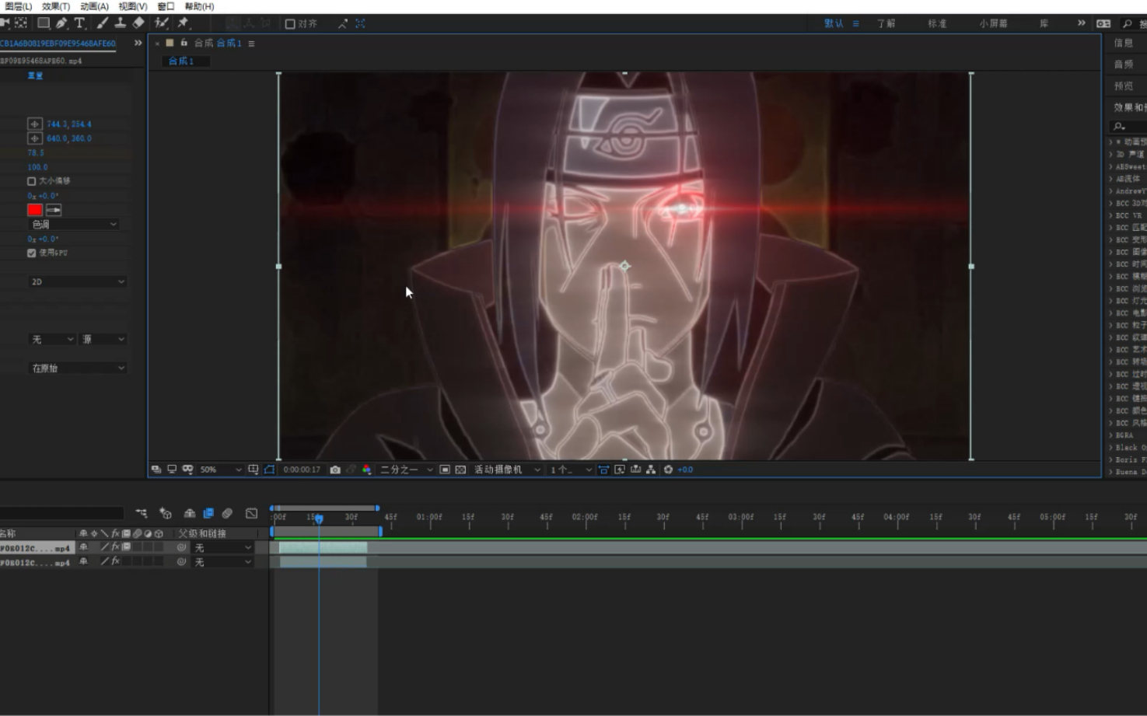
Task: Toggle the draft 3D switch in timeline
Action: point(166,513)
